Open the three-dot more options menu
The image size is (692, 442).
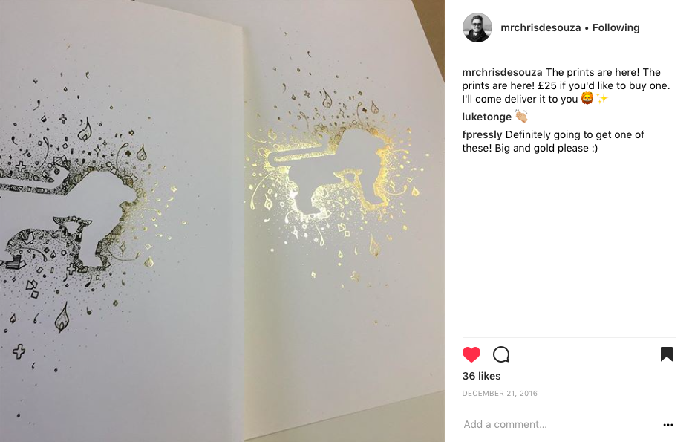tap(668, 425)
